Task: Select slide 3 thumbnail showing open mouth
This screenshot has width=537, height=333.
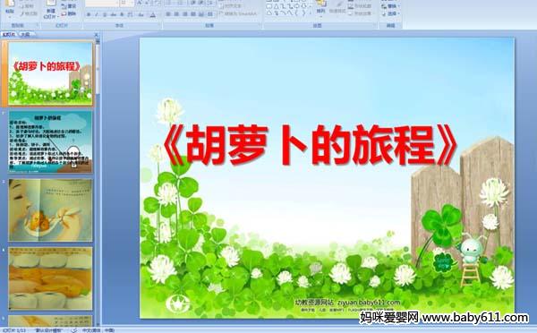Action: tap(50, 210)
